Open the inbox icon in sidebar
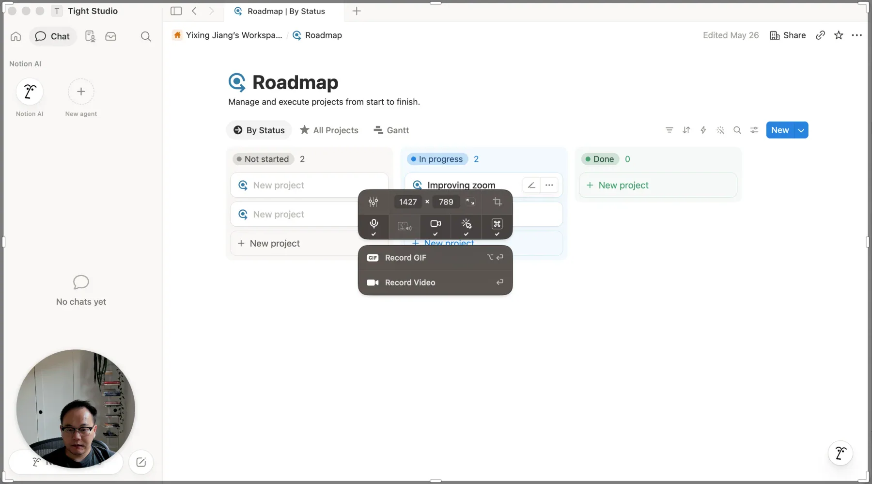This screenshot has width=872, height=484. click(x=111, y=36)
